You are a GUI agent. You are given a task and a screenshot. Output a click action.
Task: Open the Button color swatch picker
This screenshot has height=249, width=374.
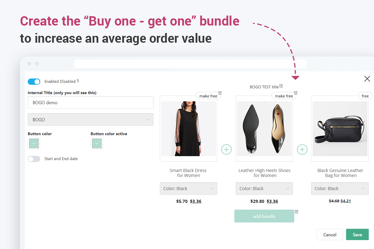pyautogui.click(x=34, y=144)
